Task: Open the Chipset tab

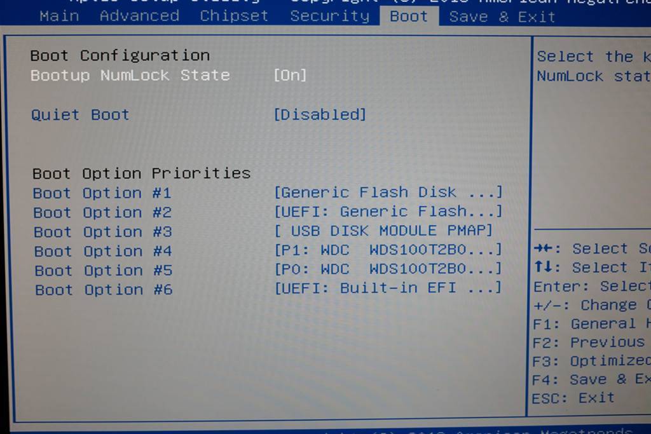Action: point(234,16)
